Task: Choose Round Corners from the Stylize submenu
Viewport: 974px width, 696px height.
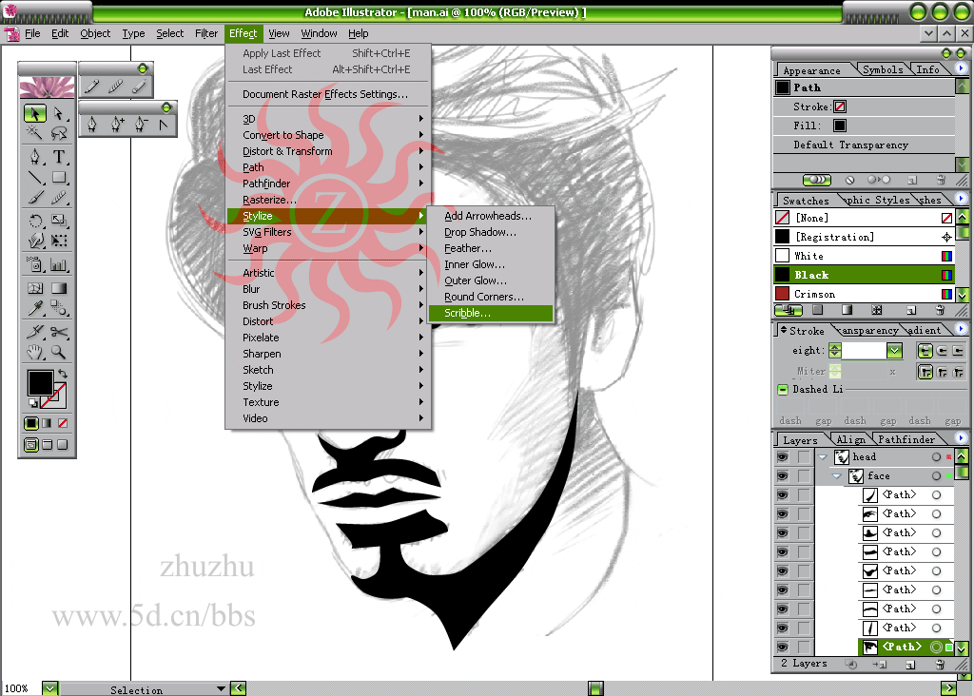Action: coord(490,297)
